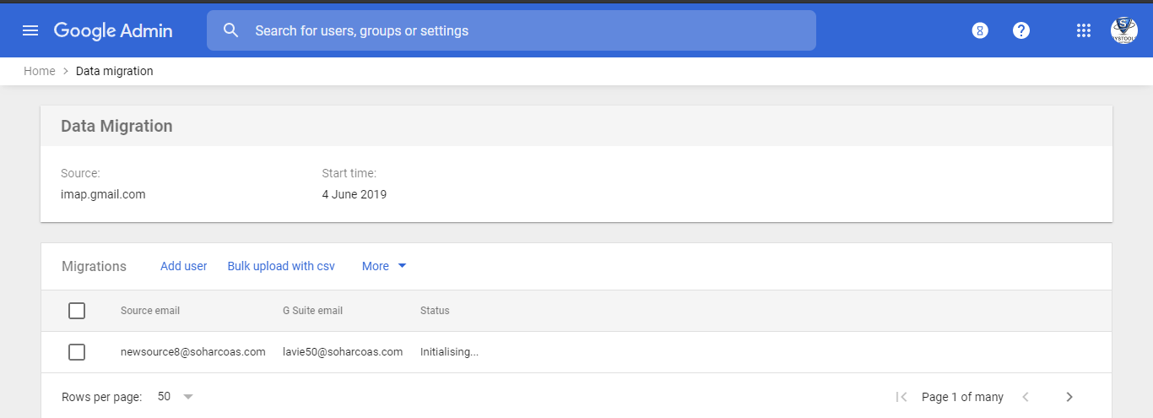
Task: Go to first page of results
Action: (901, 397)
